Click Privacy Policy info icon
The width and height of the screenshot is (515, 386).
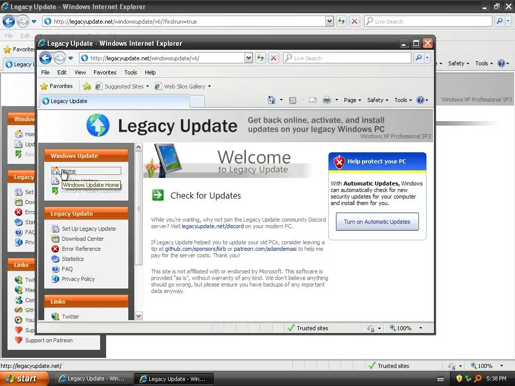55,278
